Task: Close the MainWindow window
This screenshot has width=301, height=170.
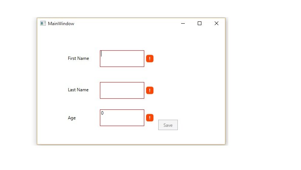Action: click(x=217, y=23)
